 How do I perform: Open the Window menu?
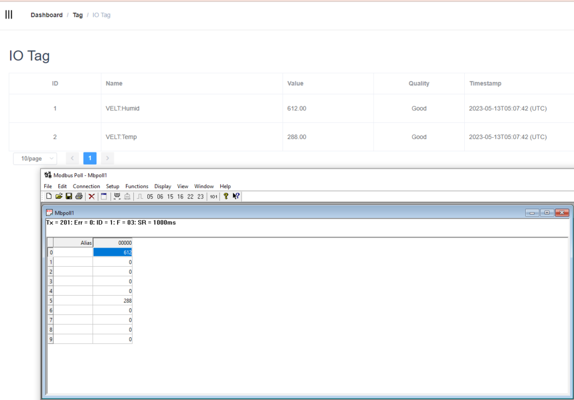click(204, 187)
